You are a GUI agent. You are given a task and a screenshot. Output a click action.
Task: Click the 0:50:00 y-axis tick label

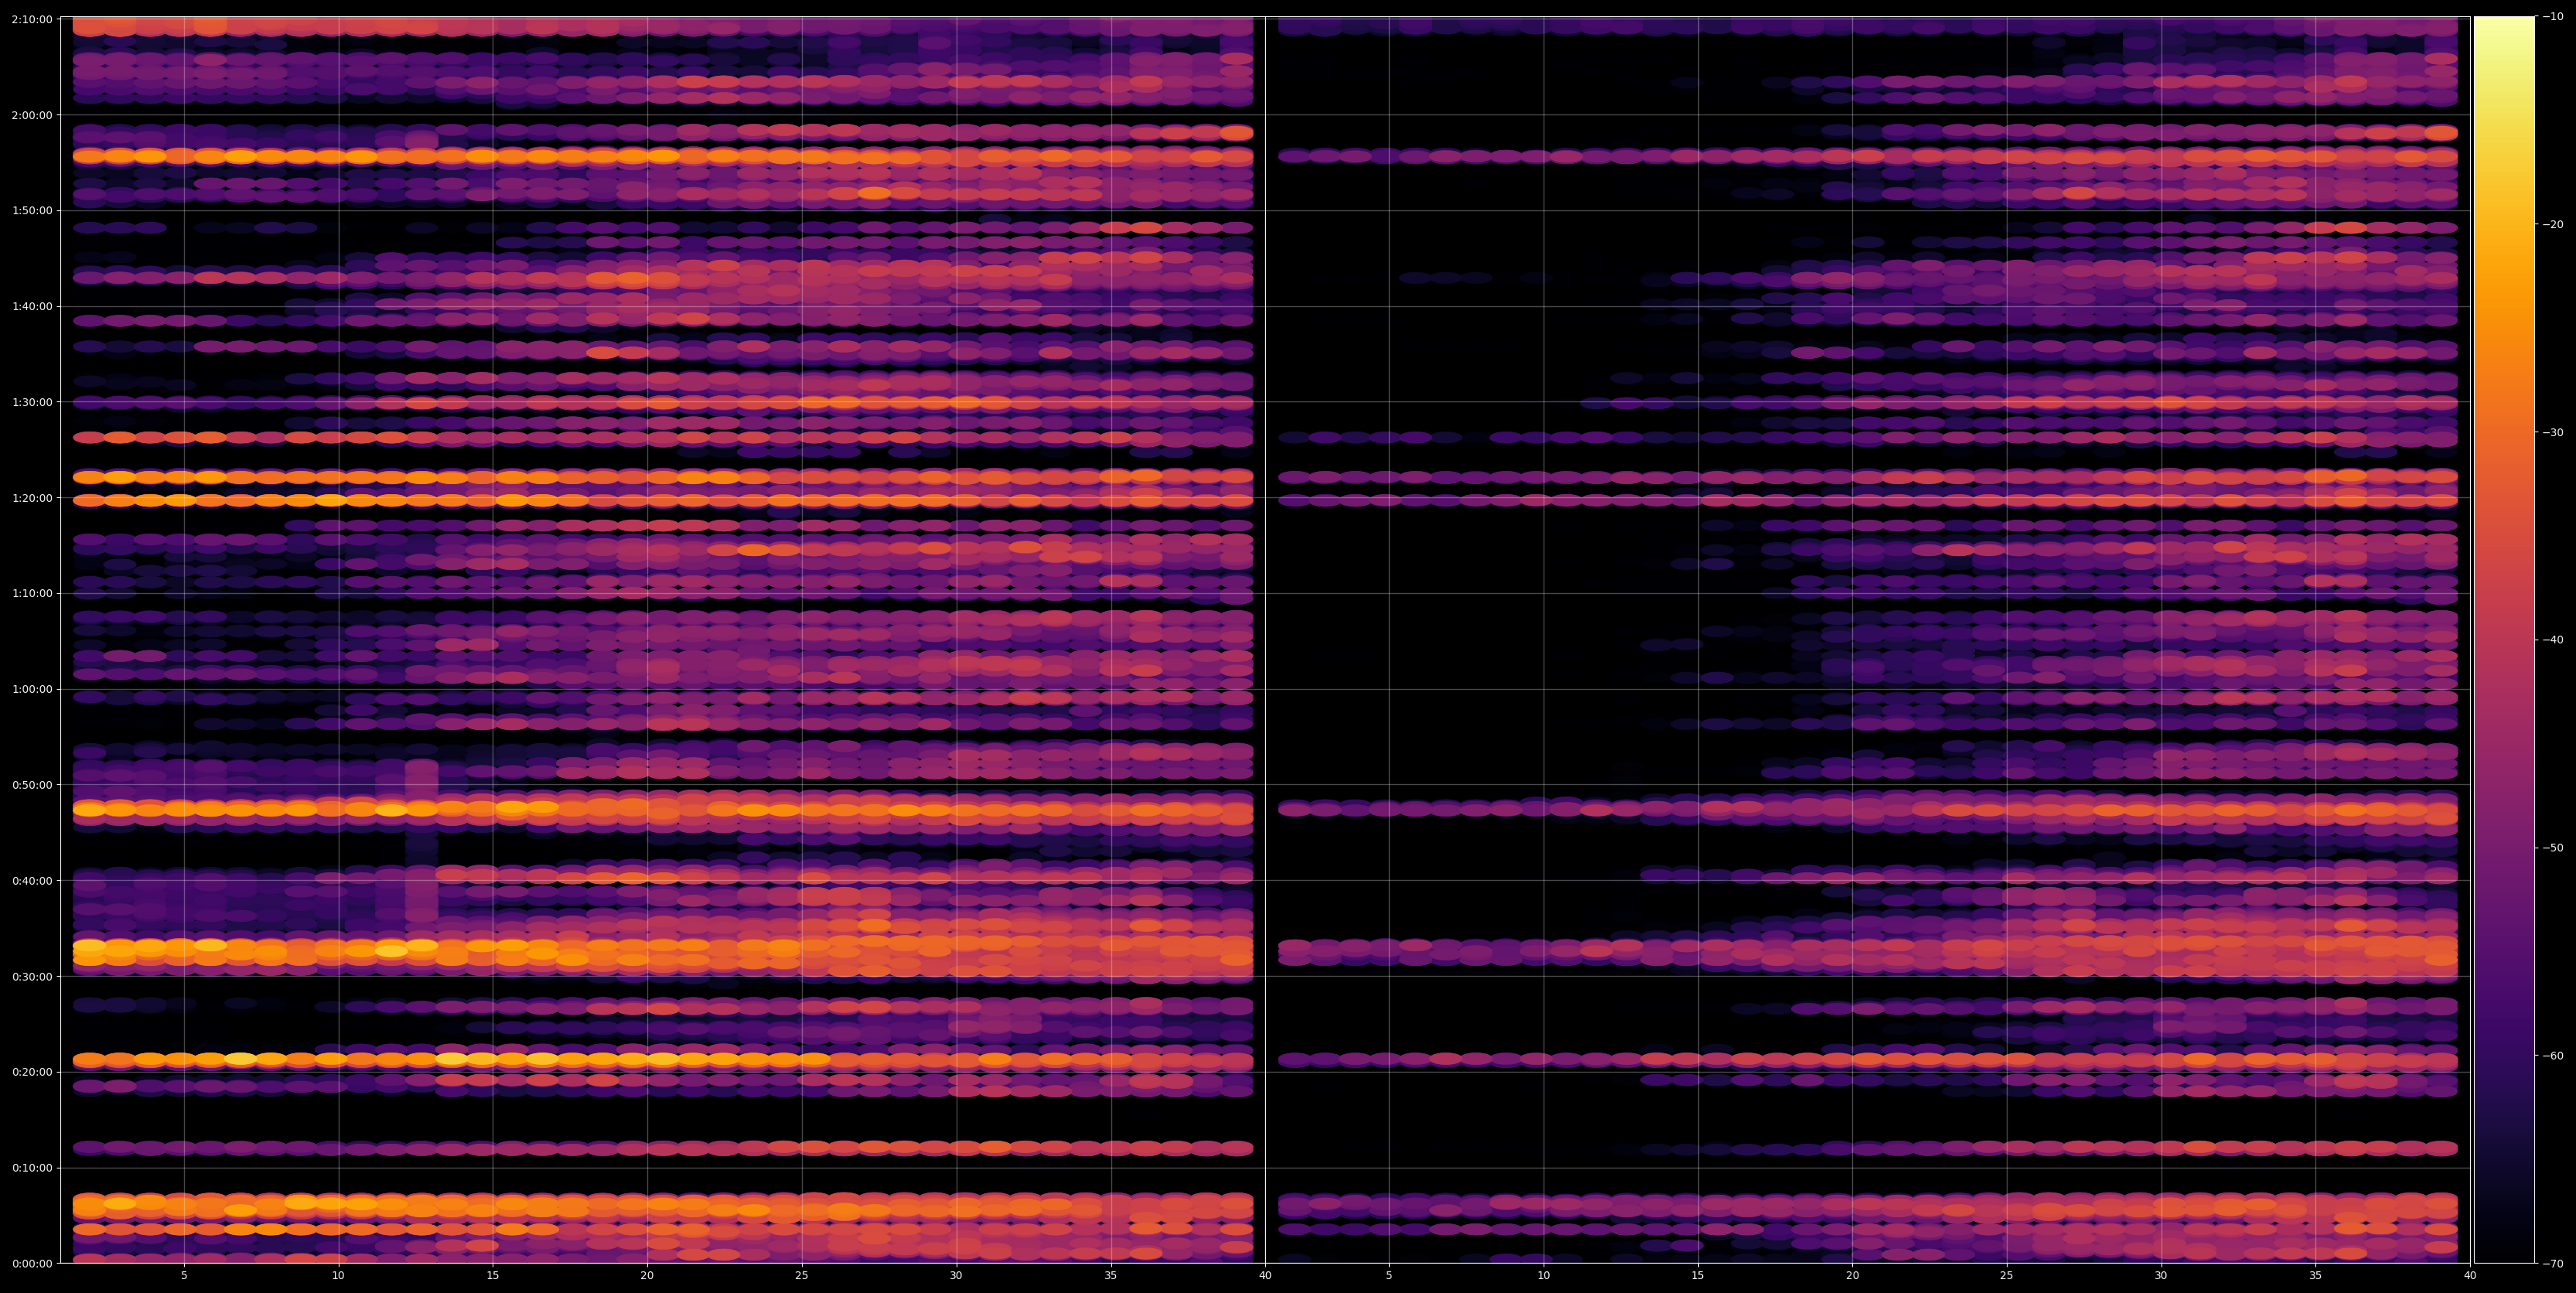(x=33, y=785)
